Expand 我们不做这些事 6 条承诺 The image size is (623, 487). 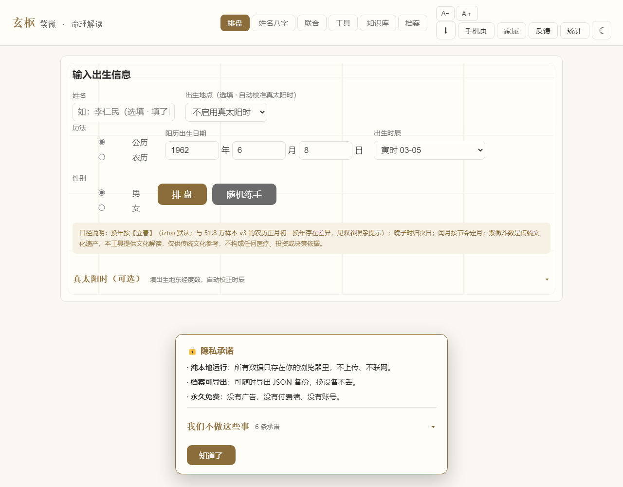(311, 427)
